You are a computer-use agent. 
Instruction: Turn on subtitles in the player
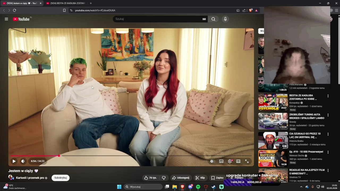[x=221, y=161]
